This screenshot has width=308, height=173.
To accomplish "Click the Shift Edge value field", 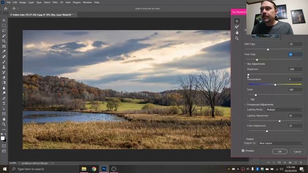I will tap(295, 44).
